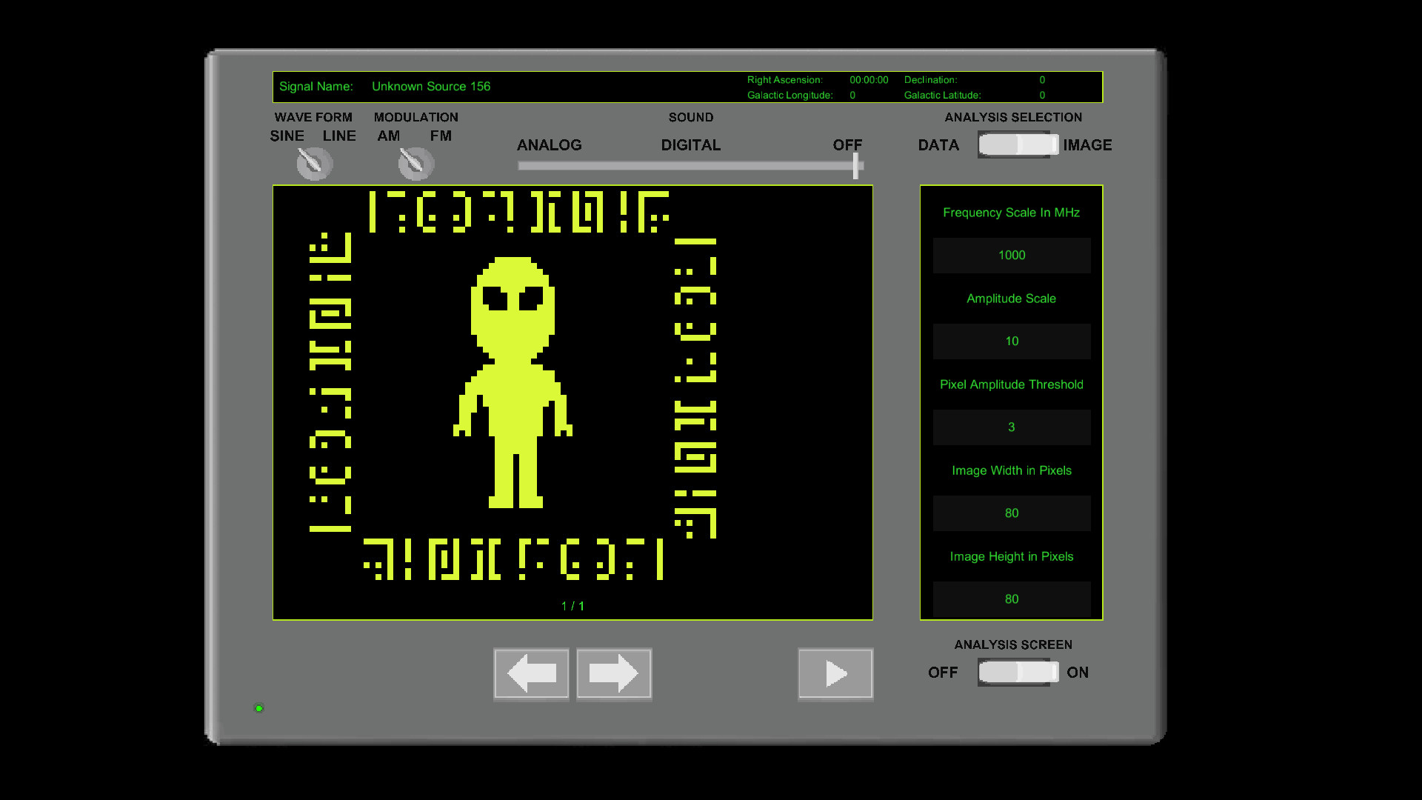This screenshot has width=1422, height=800.
Task: Click the Signal Name 'Unknown Source 156'
Action: [x=431, y=86]
